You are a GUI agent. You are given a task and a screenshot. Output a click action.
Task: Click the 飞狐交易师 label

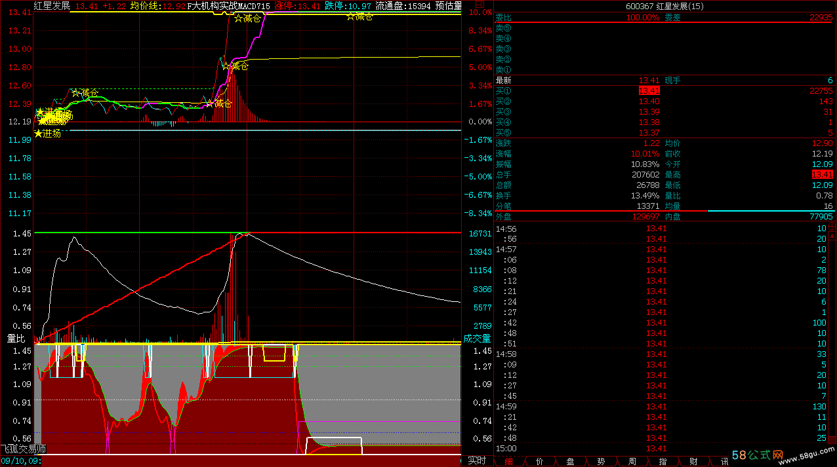pos(23,449)
